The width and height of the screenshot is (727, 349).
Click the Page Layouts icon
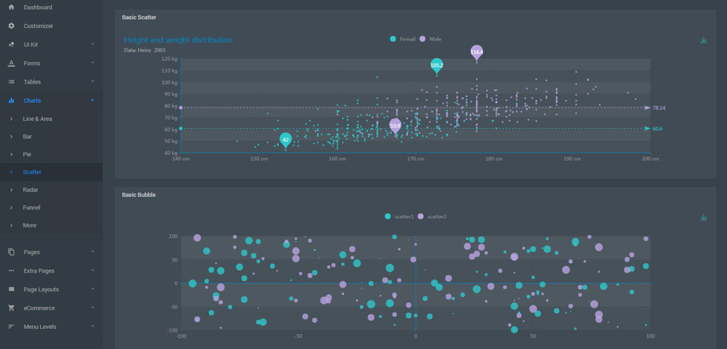pos(12,289)
